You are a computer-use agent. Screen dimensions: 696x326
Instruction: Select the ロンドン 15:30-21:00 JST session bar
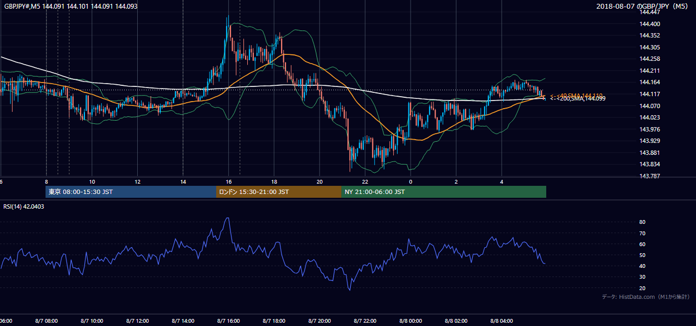click(279, 192)
